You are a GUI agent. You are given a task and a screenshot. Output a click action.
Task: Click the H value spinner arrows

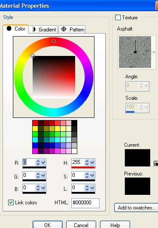[x=87, y=162]
